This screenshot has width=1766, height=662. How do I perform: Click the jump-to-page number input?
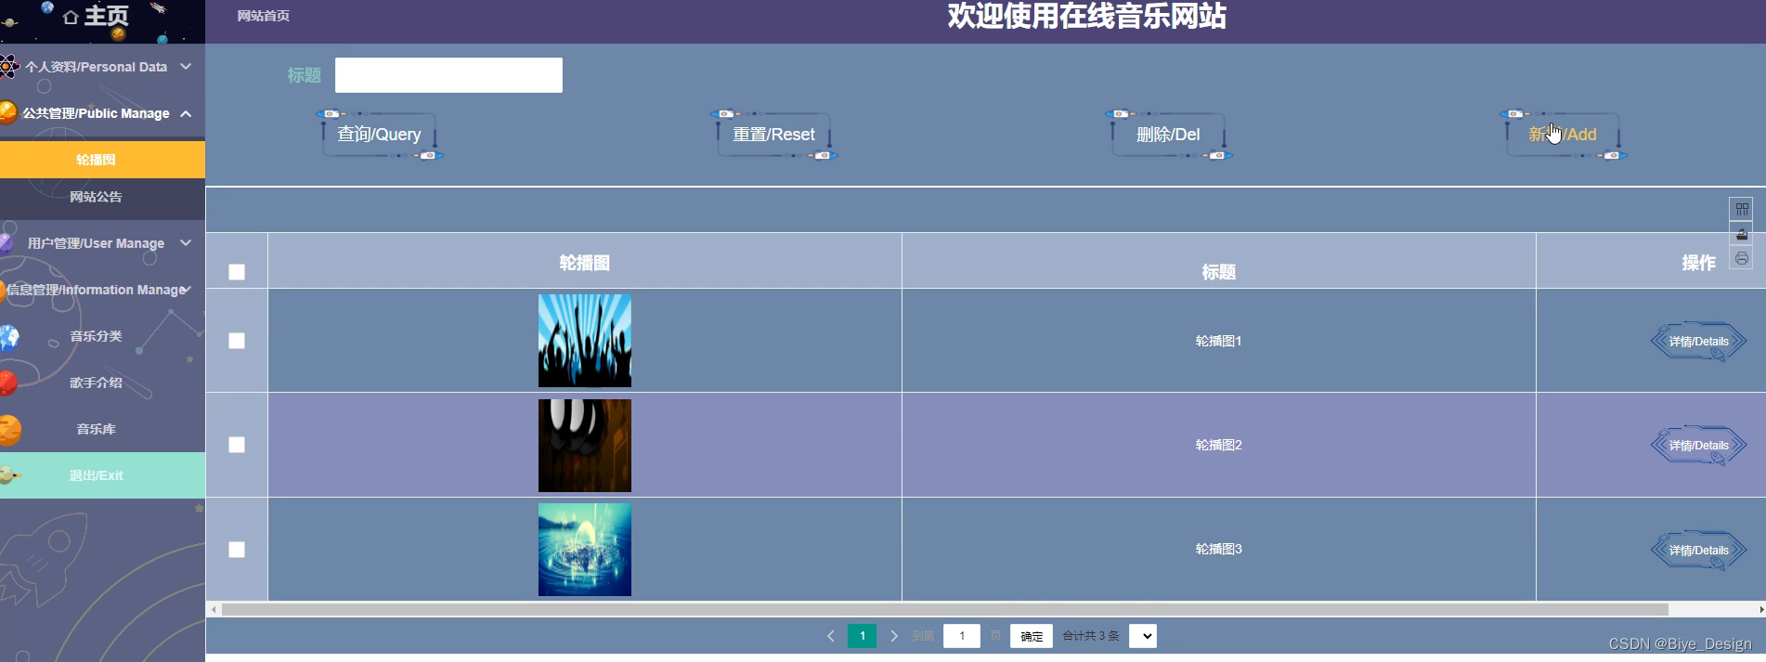pyautogui.click(x=962, y=636)
